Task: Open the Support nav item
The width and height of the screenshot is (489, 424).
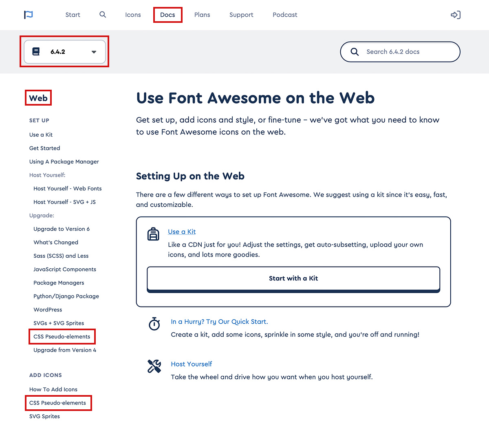Action: click(x=241, y=15)
